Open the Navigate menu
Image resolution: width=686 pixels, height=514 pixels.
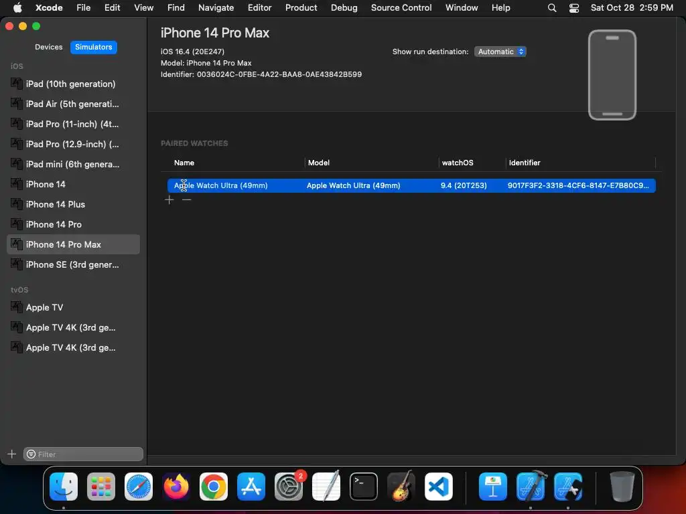click(x=216, y=8)
